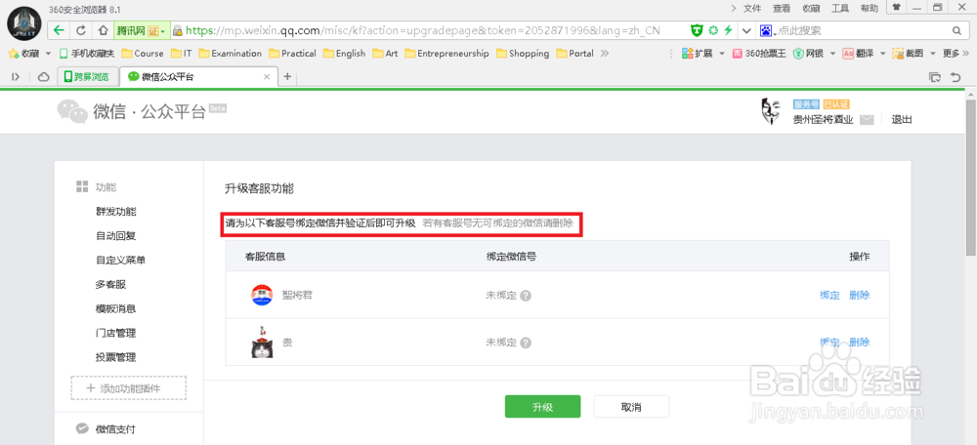The image size is (977, 445).
Task: Click inside the search box
Action: pyautogui.click(x=863, y=30)
